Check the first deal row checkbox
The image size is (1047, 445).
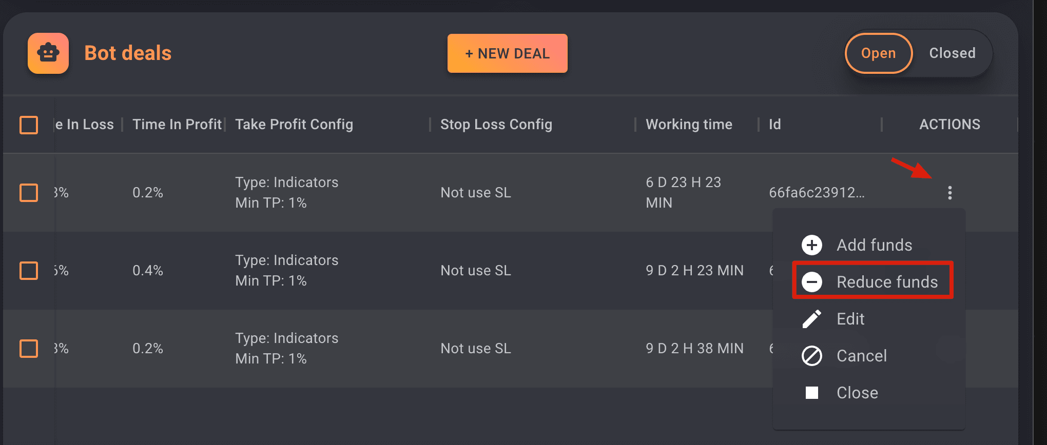point(29,193)
